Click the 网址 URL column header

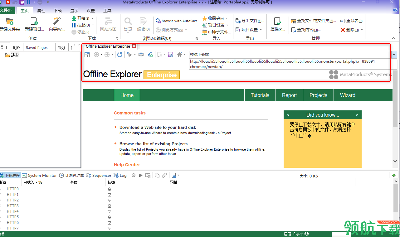click(173, 182)
